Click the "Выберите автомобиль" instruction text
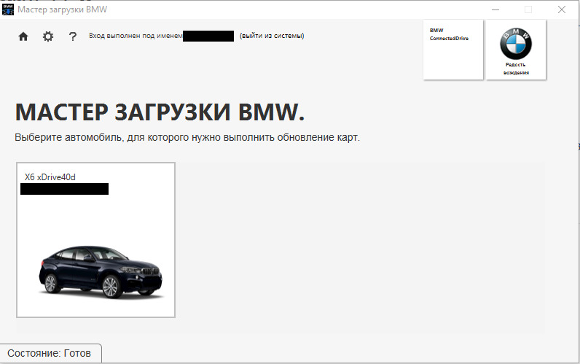 (187, 137)
